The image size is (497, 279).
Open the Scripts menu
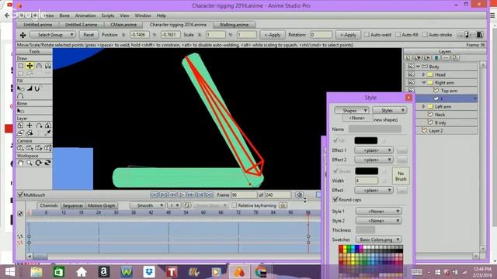click(x=108, y=15)
